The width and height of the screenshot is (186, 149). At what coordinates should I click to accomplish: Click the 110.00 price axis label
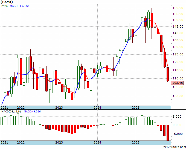pos(178,78)
